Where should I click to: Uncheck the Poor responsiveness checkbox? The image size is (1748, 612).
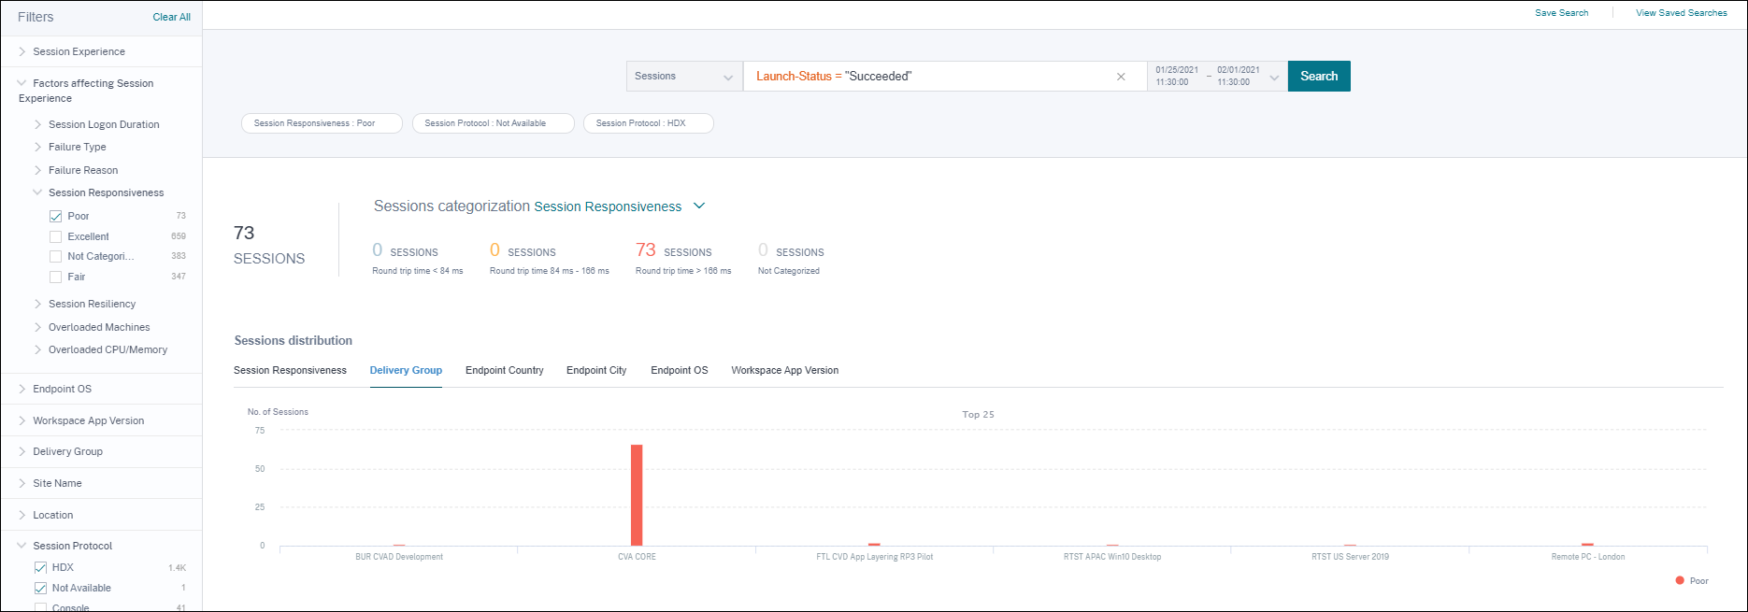56,216
